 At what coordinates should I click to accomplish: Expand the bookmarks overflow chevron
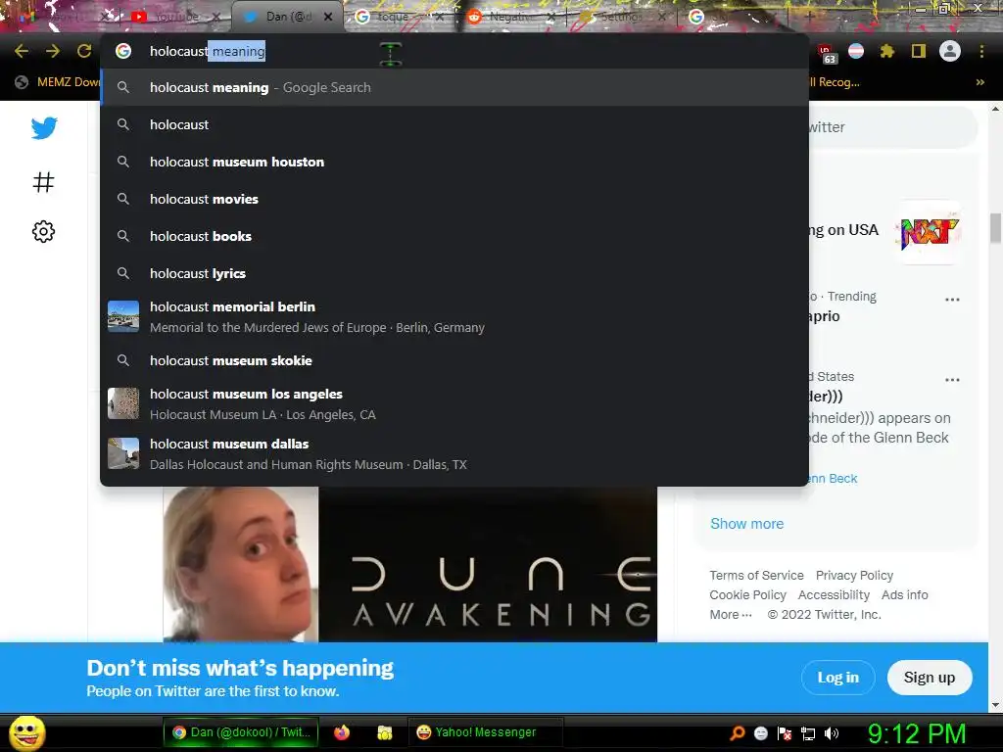click(x=979, y=82)
